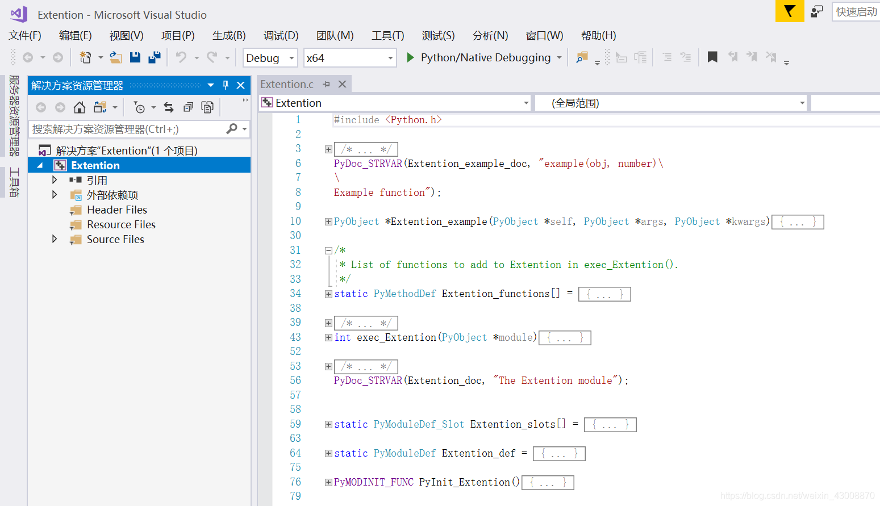Click the Solution Explorer back arrow icon
The image size is (880, 506).
tap(41, 107)
